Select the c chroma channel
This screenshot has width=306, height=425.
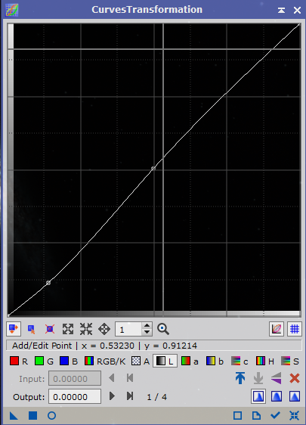(x=240, y=361)
